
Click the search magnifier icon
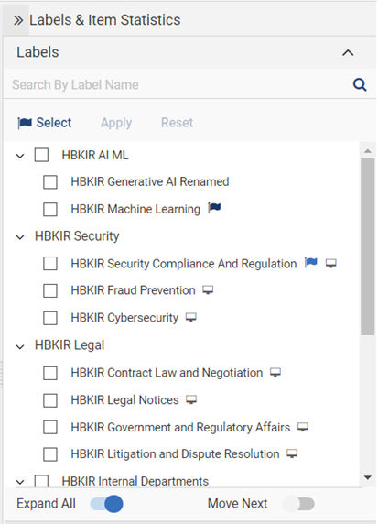click(x=360, y=84)
